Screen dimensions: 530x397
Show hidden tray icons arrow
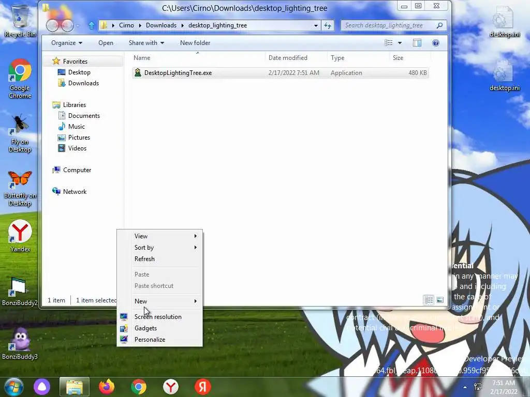coord(465,387)
